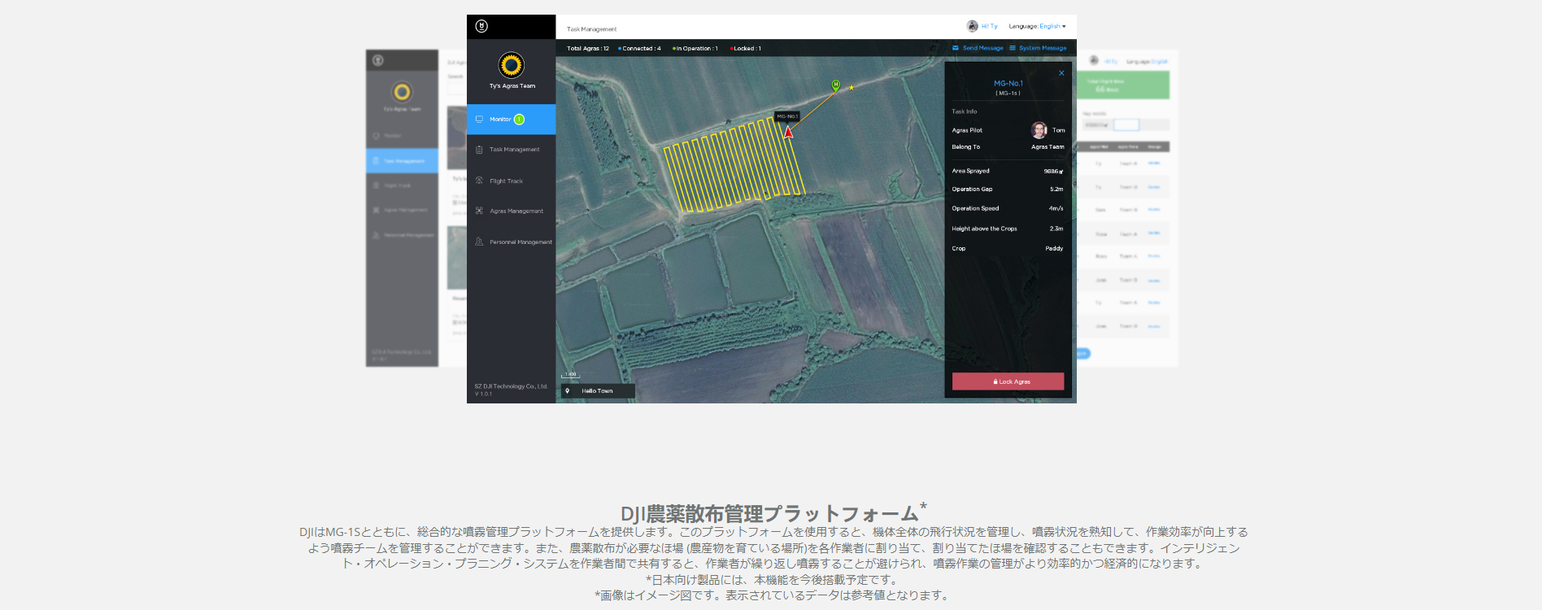The width and height of the screenshot is (1542, 610).
Task: Close the MG-No.1 info panel
Action: click(1061, 73)
